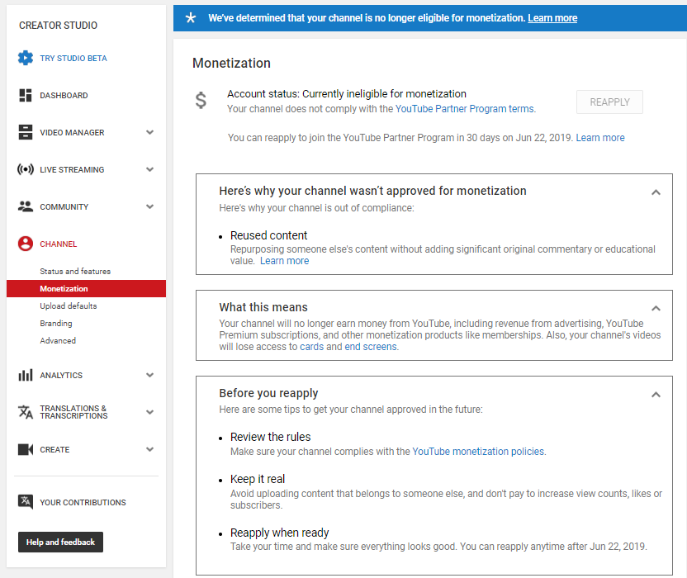Click the Your Contributions icon
The height and width of the screenshot is (578, 687).
[x=26, y=502]
